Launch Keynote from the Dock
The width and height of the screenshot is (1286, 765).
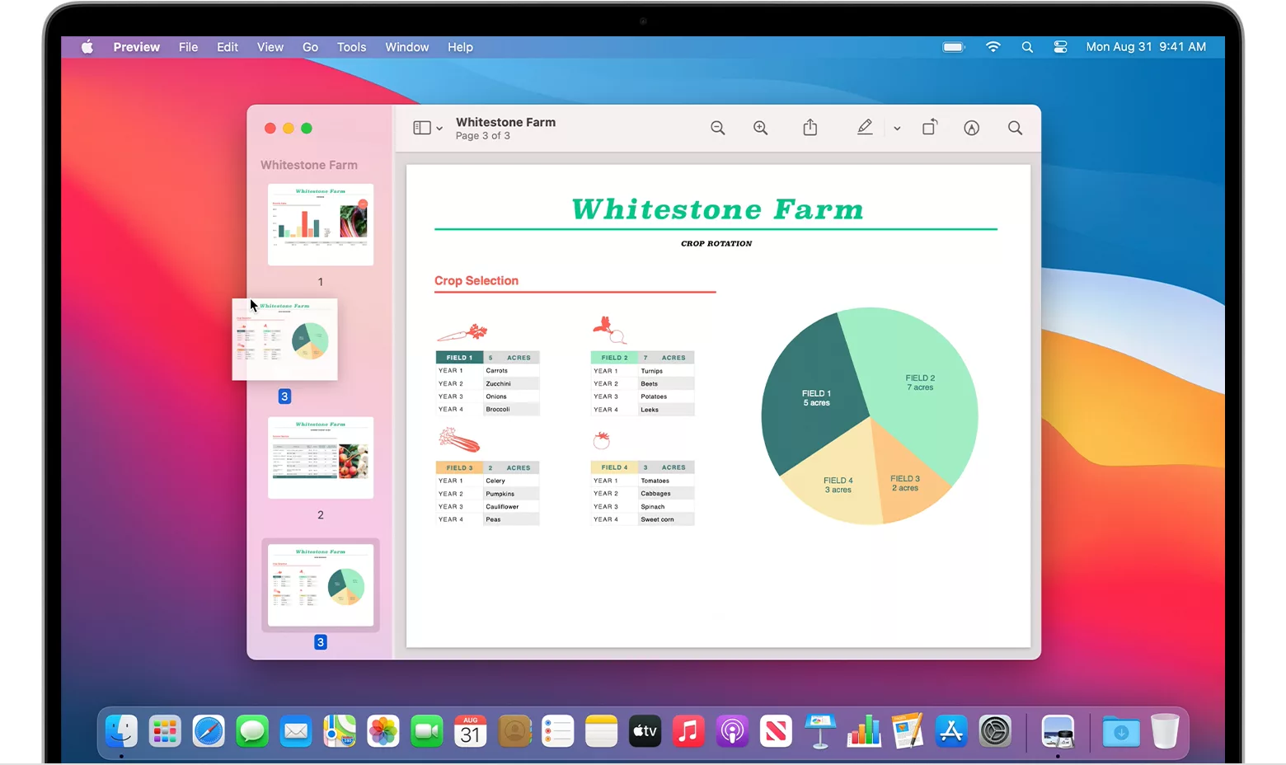pos(819,731)
